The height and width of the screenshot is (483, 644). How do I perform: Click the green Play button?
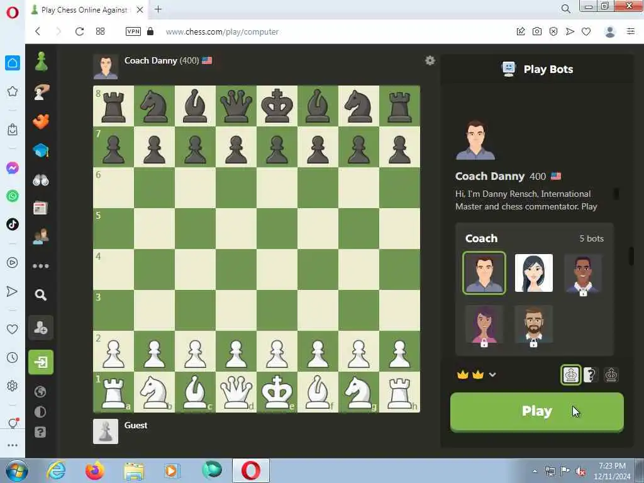pos(537,411)
